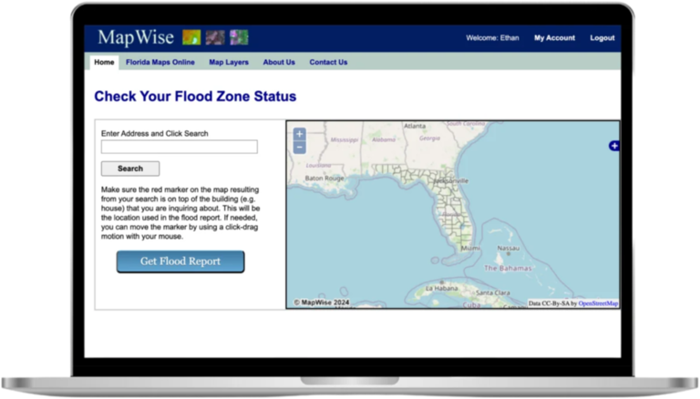Viewport: 700px width, 399px height.
Task: Click Jacksonville label on the map
Action: (x=451, y=180)
